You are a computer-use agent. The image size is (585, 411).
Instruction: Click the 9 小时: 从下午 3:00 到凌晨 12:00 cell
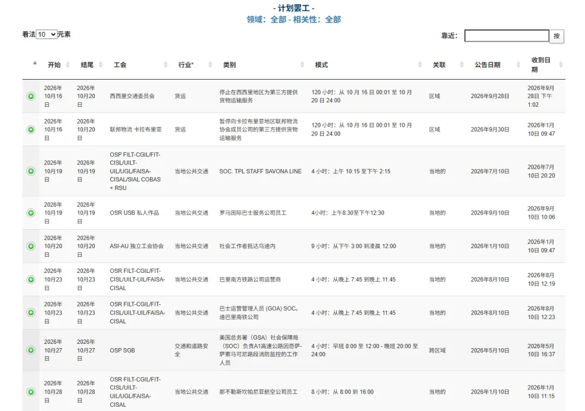[354, 246]
